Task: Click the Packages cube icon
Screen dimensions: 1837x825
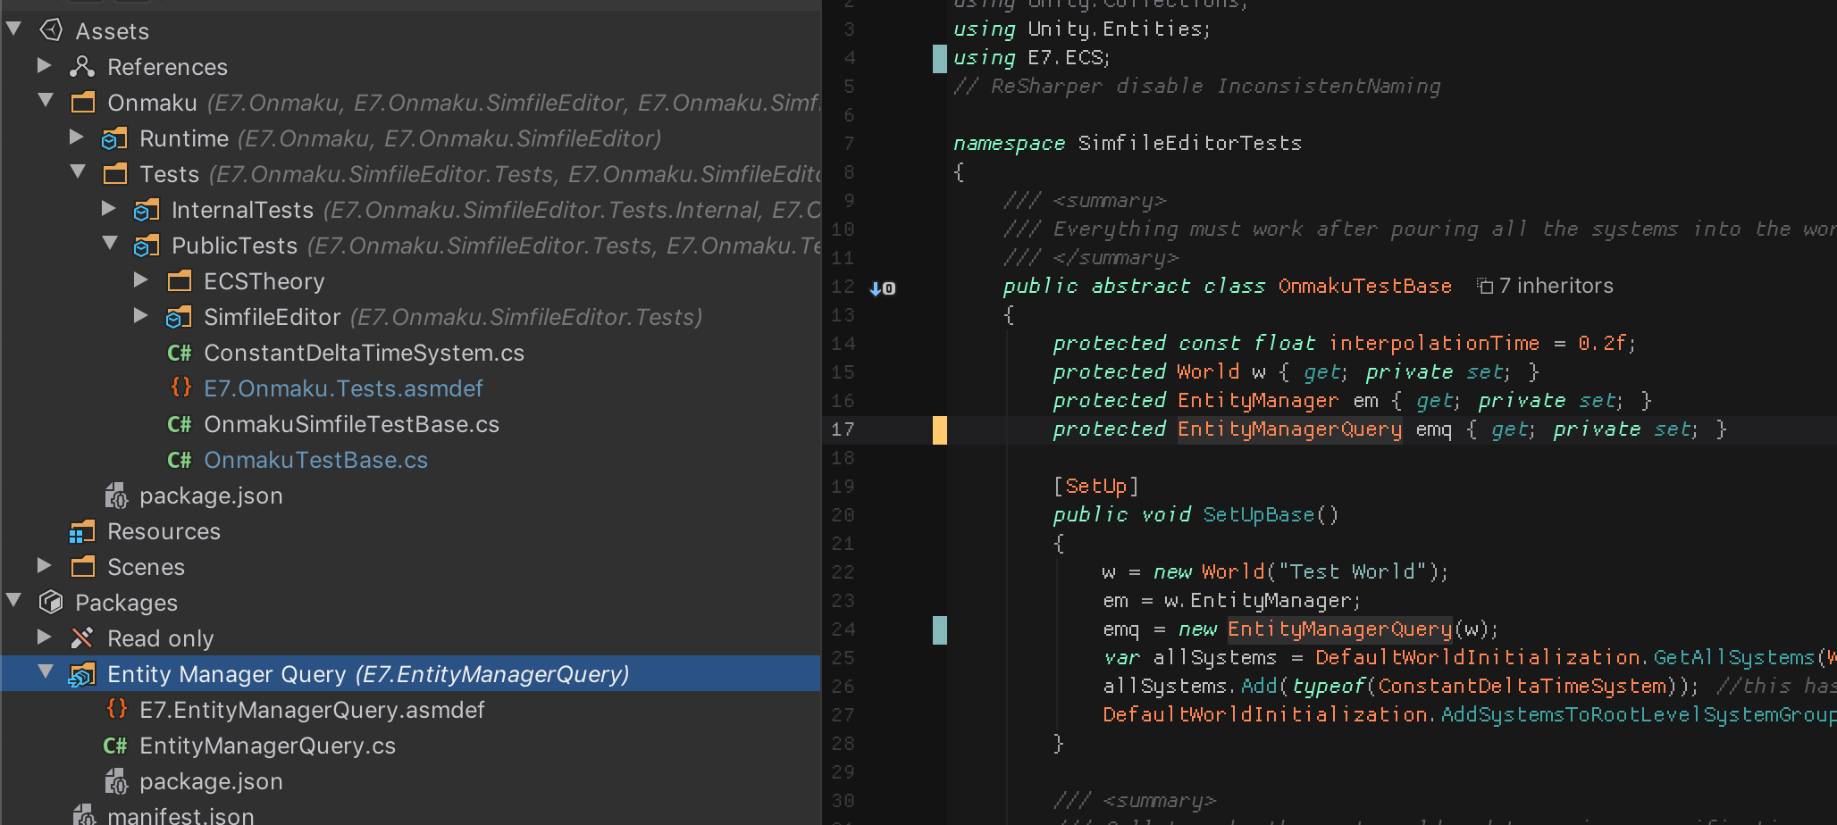Action: pyautogui.click(x=53, y=602)
